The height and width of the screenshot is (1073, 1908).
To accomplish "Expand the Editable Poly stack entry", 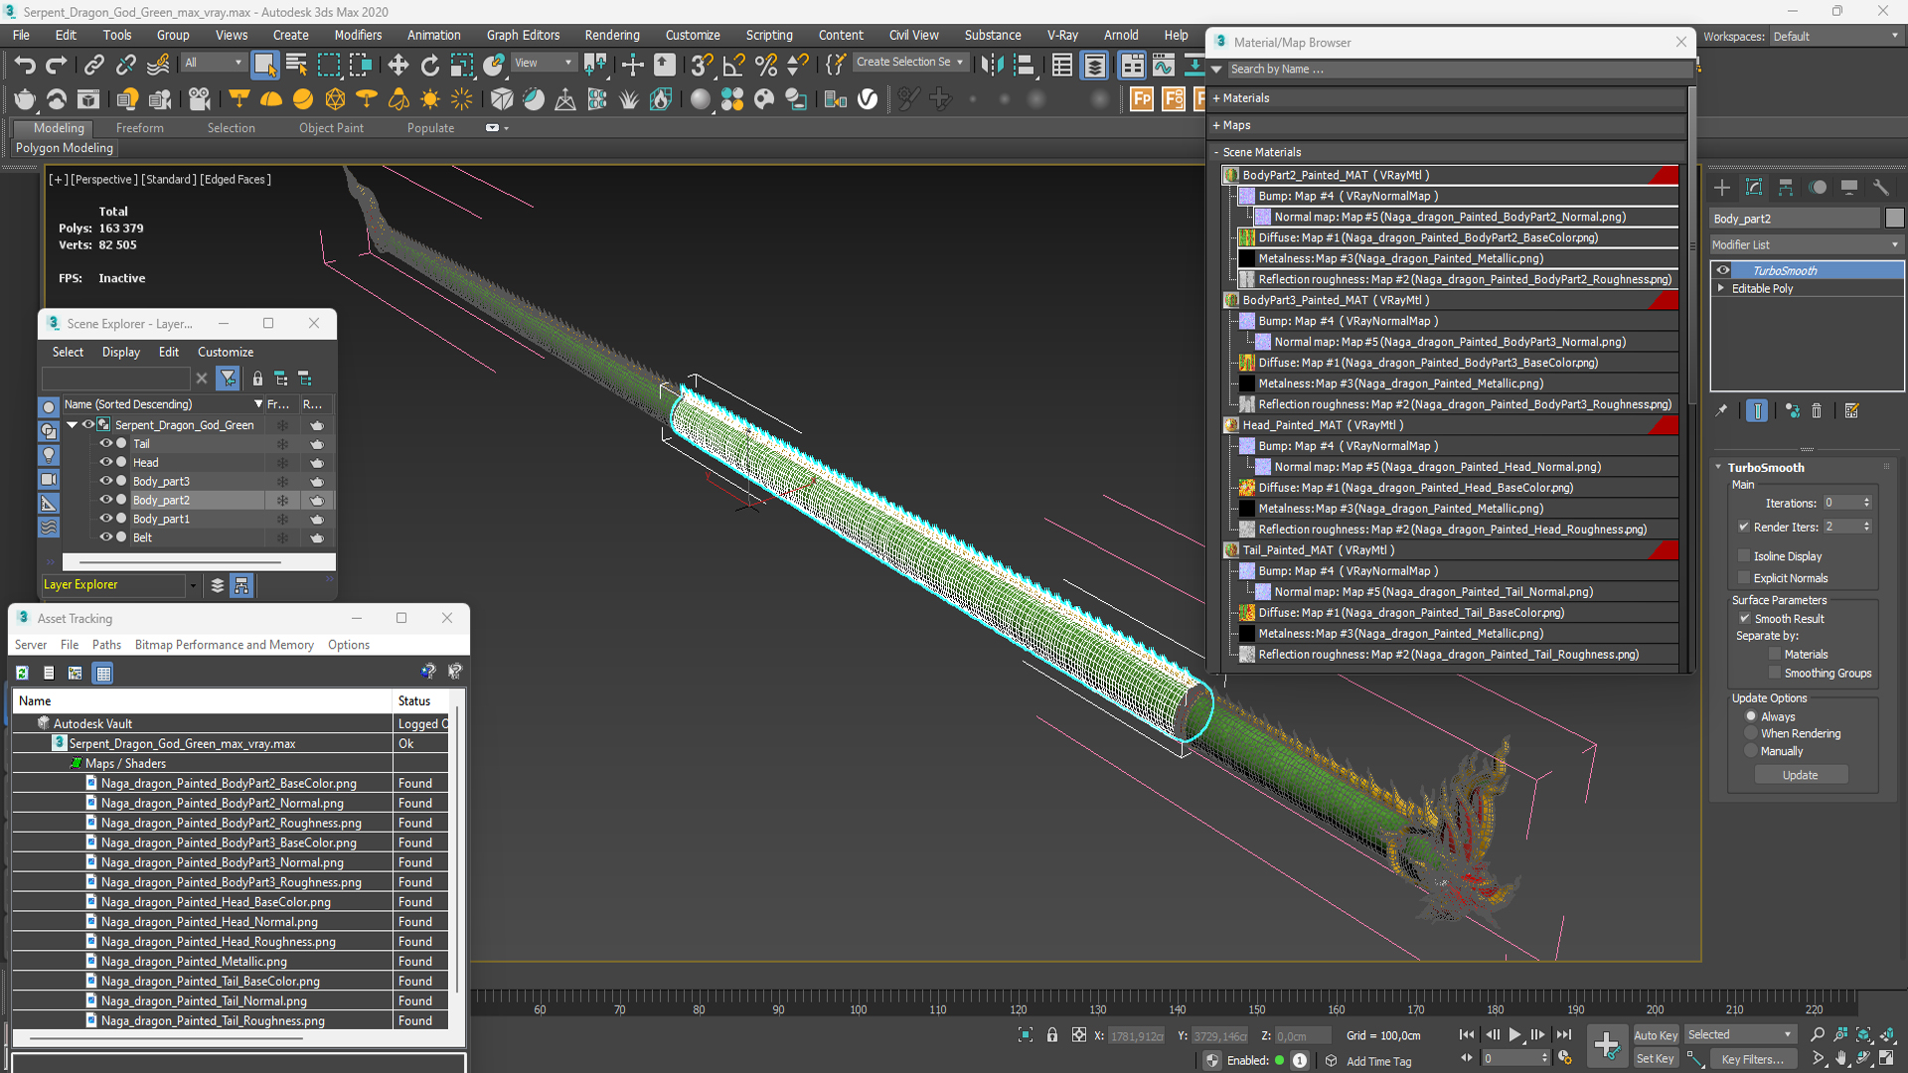I will click(1721, 288).
